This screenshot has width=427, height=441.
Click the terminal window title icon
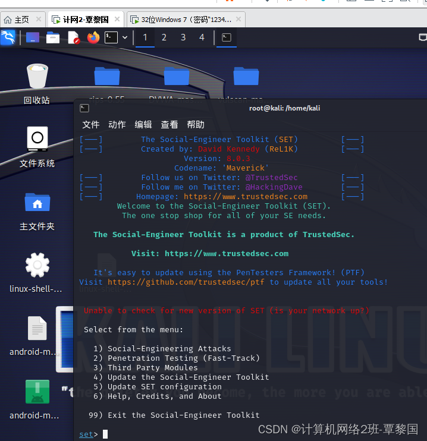point(84,108)
